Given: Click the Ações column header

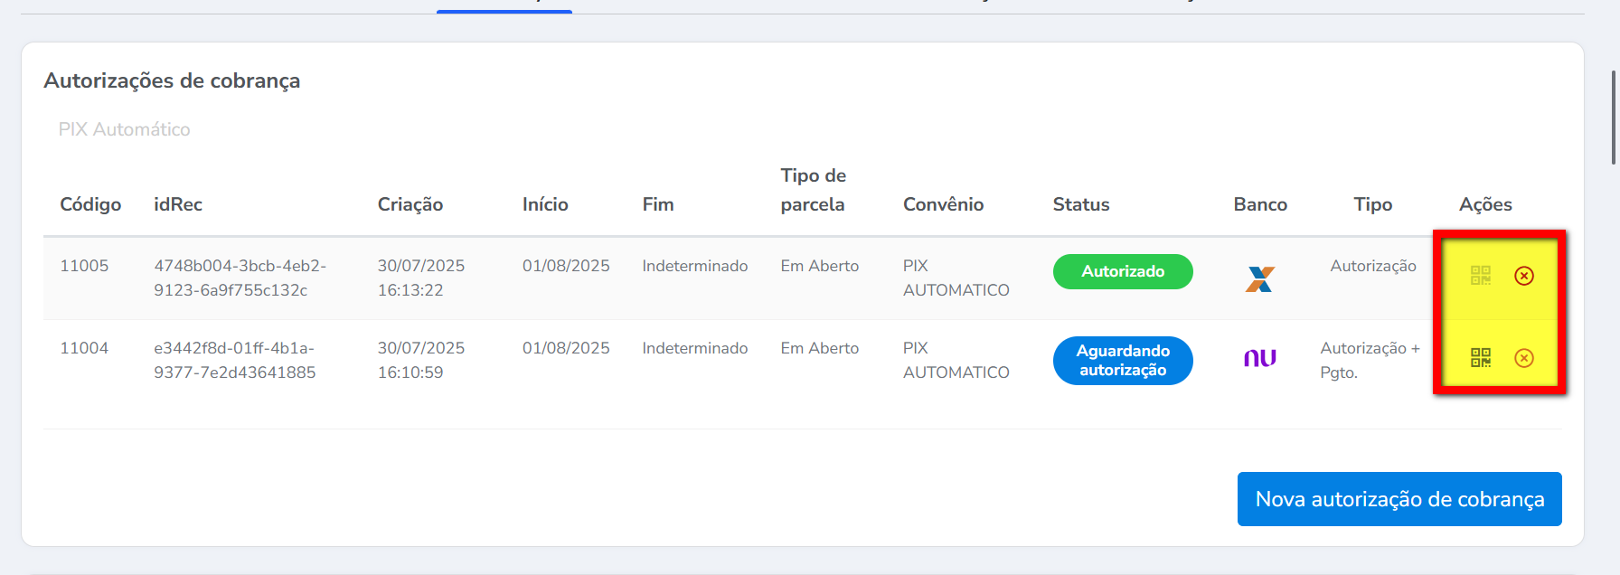Looking at the screenshot, I should point(1485,204).
